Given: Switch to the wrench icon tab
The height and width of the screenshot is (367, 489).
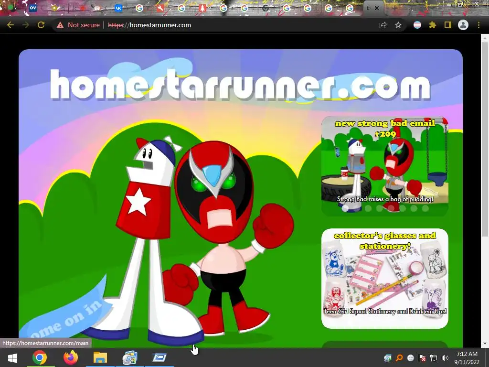Looking at the screenshot, I should (160, 8).
